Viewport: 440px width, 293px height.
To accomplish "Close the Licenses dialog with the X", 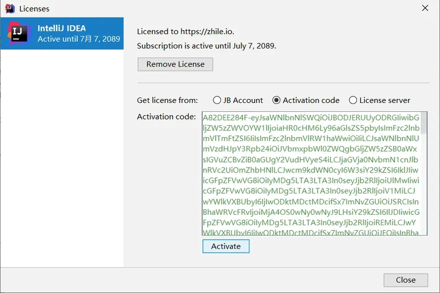I will (425, 8).
